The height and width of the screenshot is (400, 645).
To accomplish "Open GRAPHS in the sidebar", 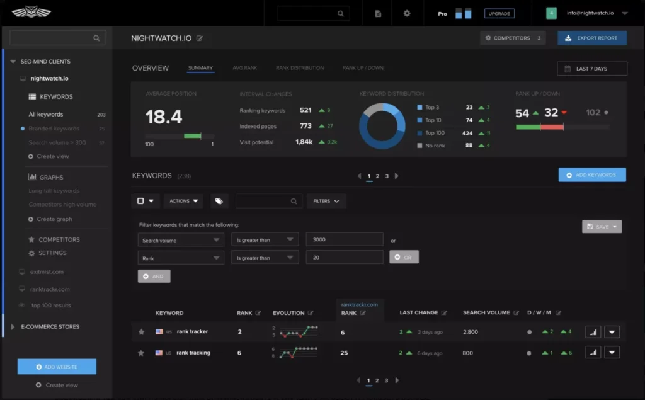I will [x=51, y=178].
